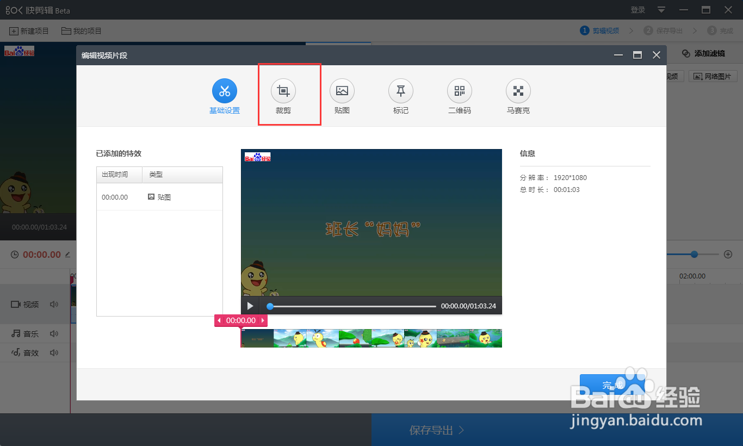Image resolution: width=743 pixels, height=446 pixels.
Task: Select the 音乐 track label
Action: point(25,333)
